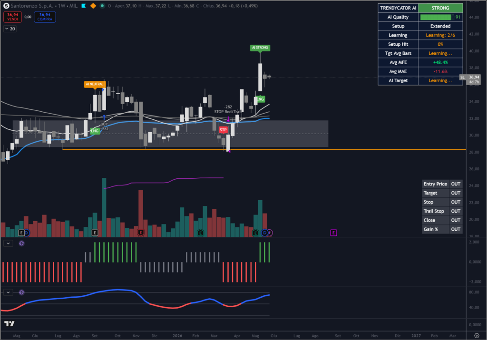Click the red STP stop label

(x=223, y=130)
